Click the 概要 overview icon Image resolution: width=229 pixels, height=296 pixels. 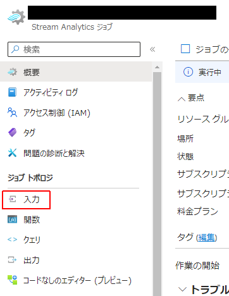coord(12,72)
